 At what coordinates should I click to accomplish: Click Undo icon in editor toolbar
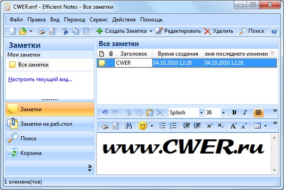(105, 112)
